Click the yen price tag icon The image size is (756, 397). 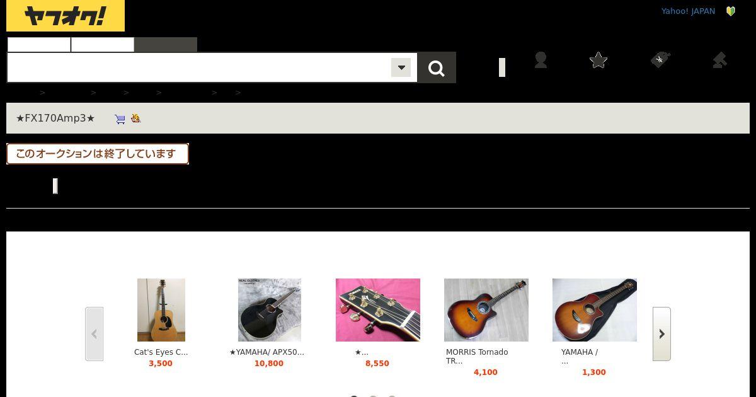coord(660,60)
